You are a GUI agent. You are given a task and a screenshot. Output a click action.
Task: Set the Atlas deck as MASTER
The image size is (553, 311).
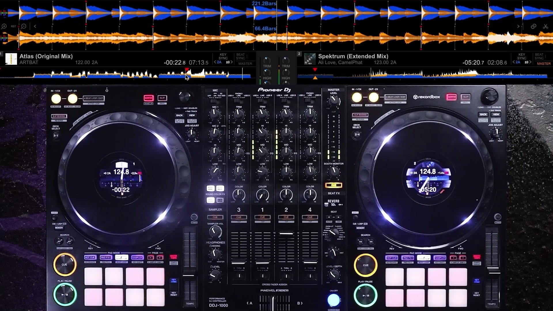pyautogui.click(x=245, y=64)
